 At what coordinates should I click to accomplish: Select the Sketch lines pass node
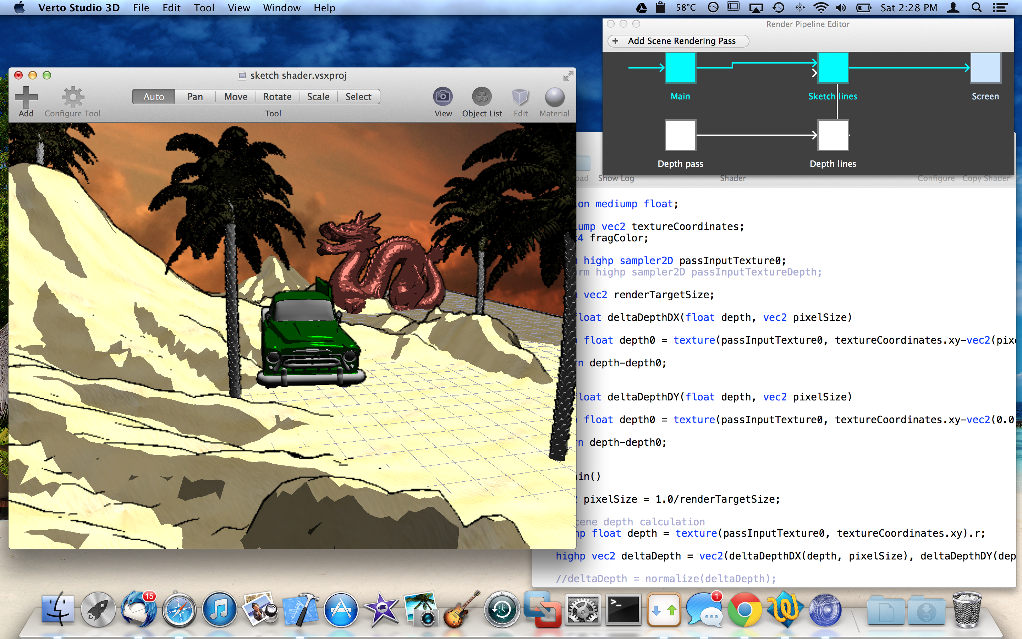point(833,67)
